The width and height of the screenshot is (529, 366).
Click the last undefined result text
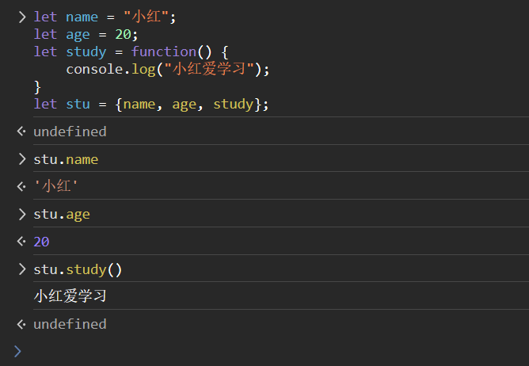70,324
